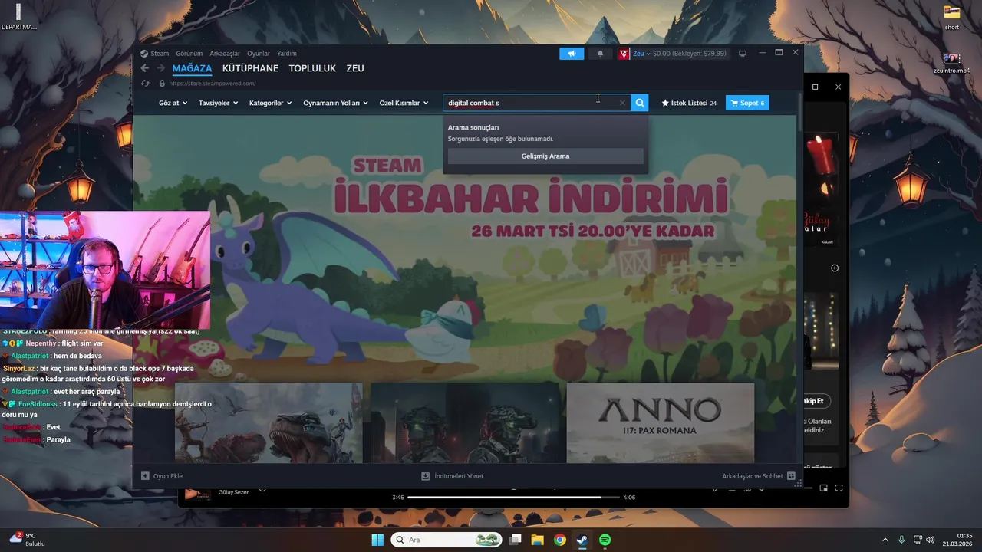Viewport: 982px width, 552px height.
Task: Click the İndirmeleri Yönet download icon
Action: 425,476
